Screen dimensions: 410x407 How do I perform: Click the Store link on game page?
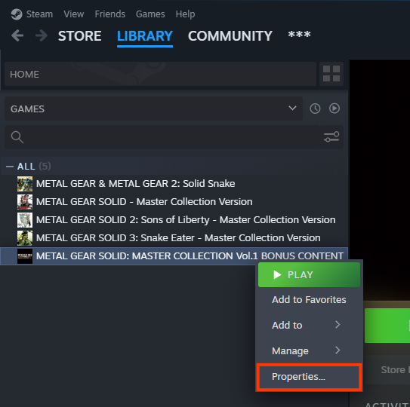pyautogui.click(x=395, y=369)
